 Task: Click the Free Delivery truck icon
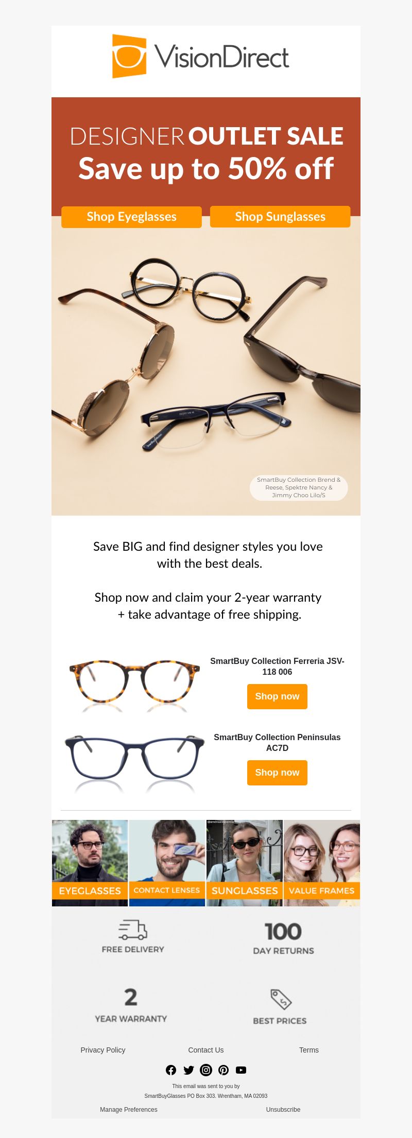pos(133,930)
